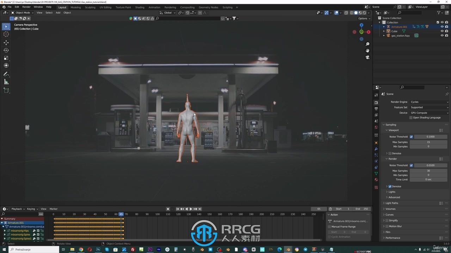Viewport: 451px width, 253px height.
Task: Open Material properties tab icon
Action: point(376,180)
